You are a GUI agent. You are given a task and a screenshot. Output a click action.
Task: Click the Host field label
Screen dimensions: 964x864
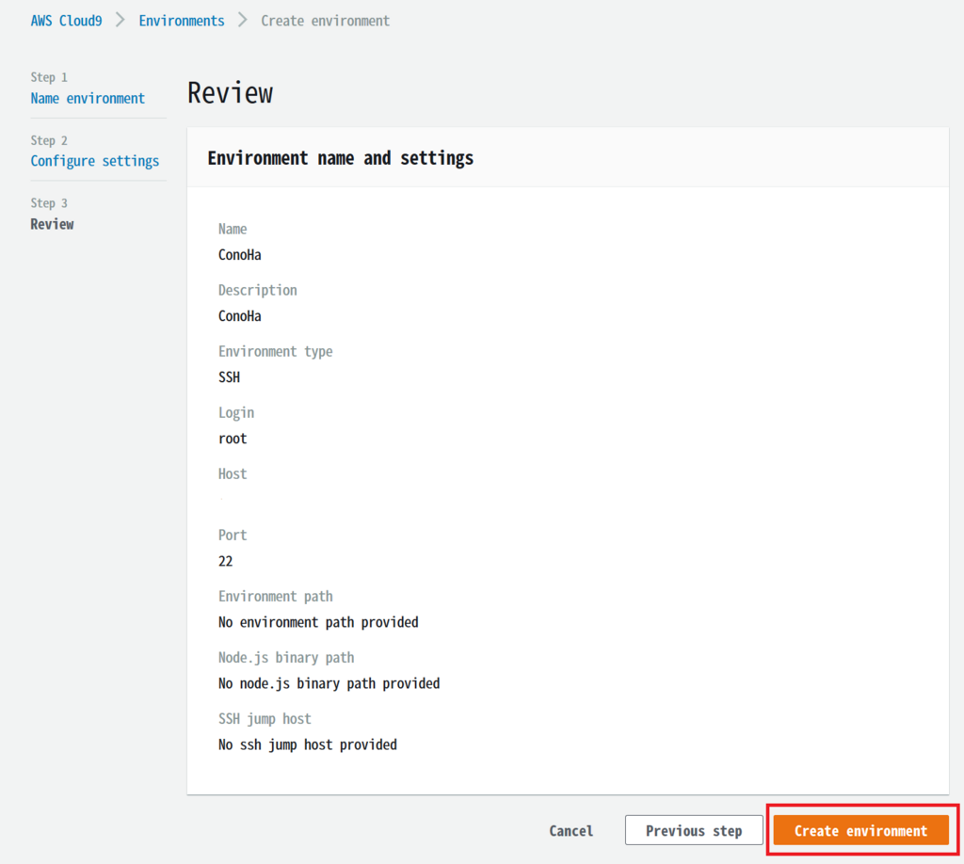click(x=233, y=473)
